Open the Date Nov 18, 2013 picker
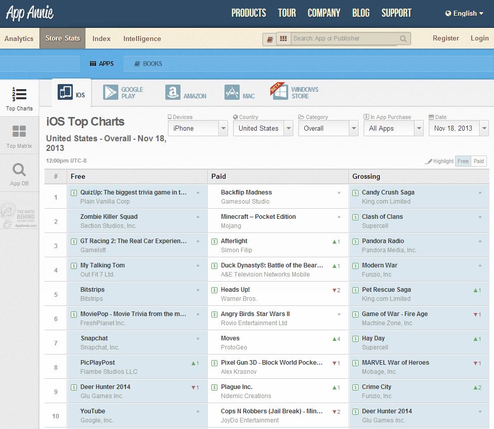Image resolution: width=494 pixels, height=429 pixels. pos(458,129)
